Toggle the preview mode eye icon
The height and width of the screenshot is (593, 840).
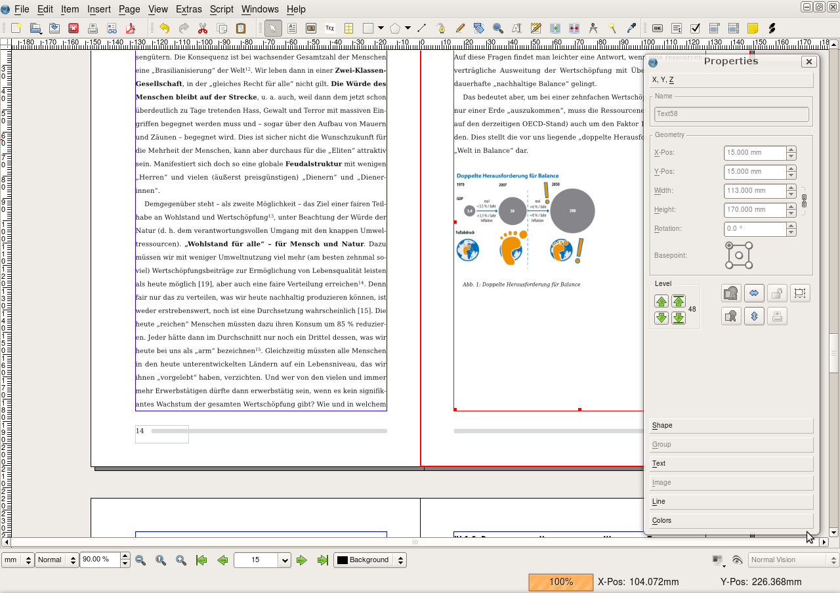tap(737, 560)
